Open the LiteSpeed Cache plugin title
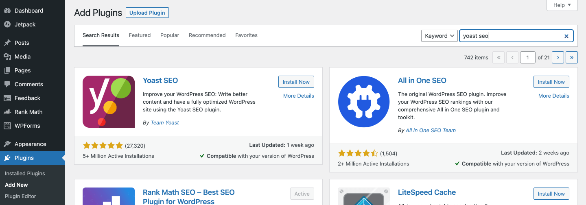Viewport: 586px width, 205px height. [427, 192]
